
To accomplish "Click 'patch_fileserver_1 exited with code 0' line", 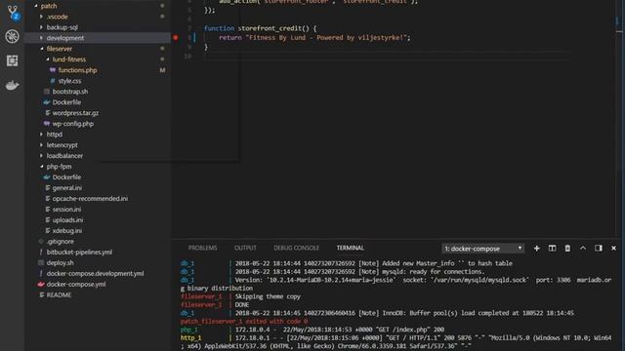I will (244, 321).
